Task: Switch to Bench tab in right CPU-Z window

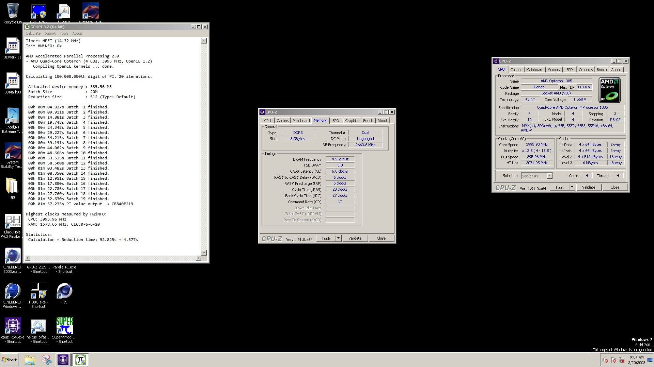Action: tap(602, 70)
